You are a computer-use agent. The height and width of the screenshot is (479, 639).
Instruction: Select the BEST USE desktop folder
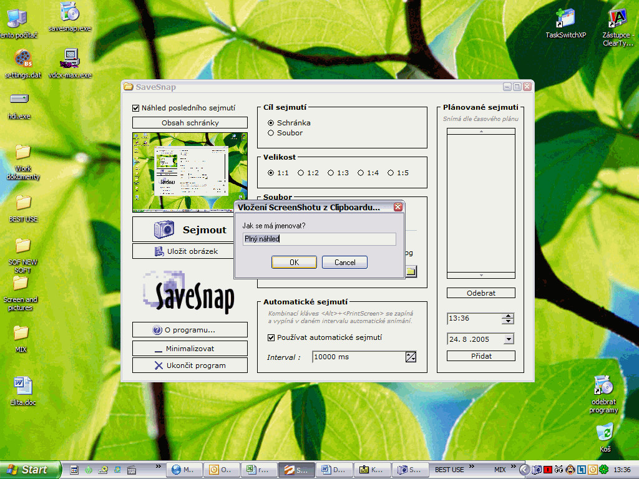(x=23, y=208)
